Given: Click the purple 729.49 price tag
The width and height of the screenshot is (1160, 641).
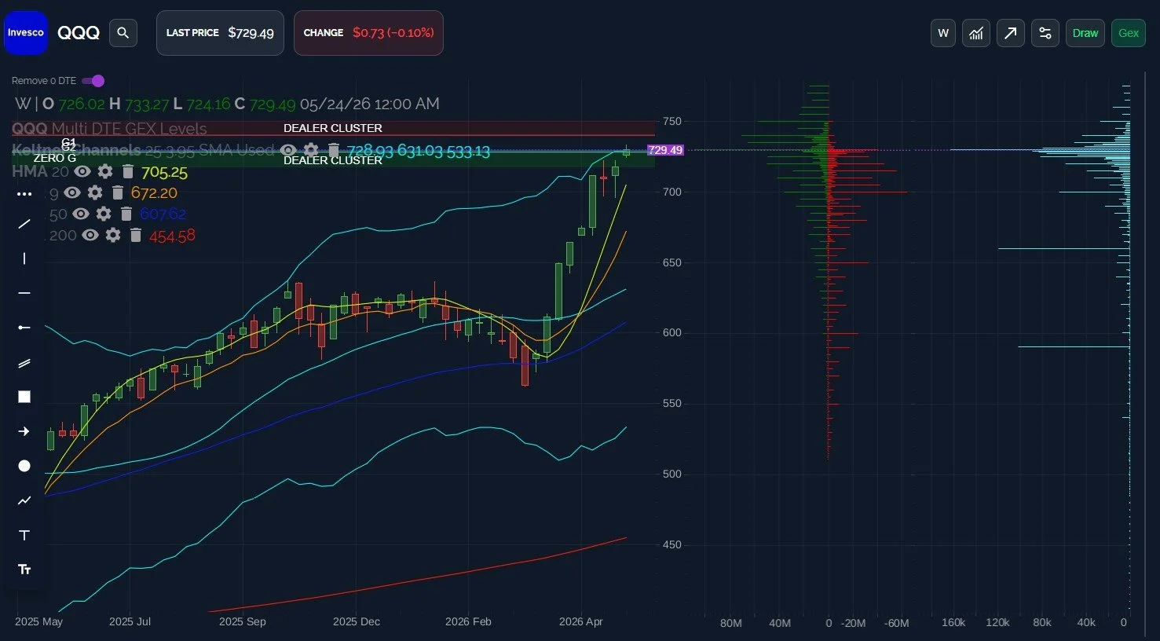Looking at the screenshot, I should point(665,150).
